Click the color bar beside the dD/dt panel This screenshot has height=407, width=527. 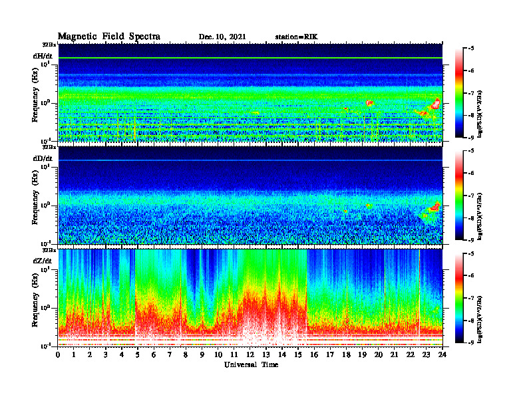tap(459, 196)
